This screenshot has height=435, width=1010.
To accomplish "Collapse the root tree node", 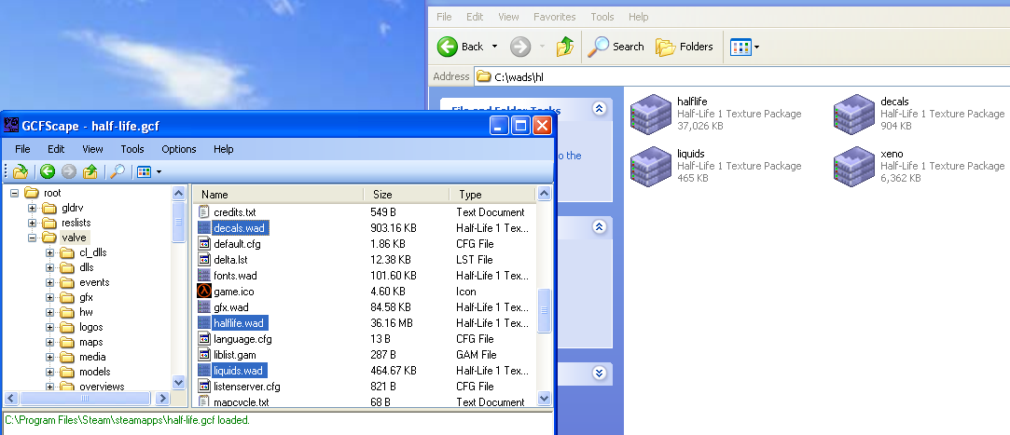I will pyautogui.click(x=14, y=193).
